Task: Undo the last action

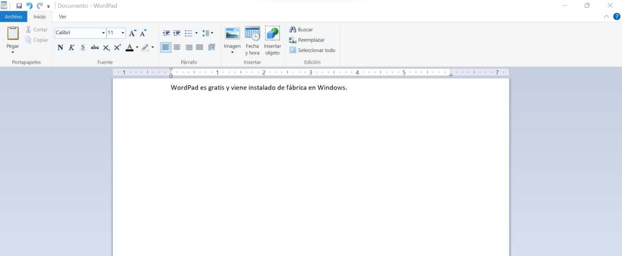Action: [29, 6]
